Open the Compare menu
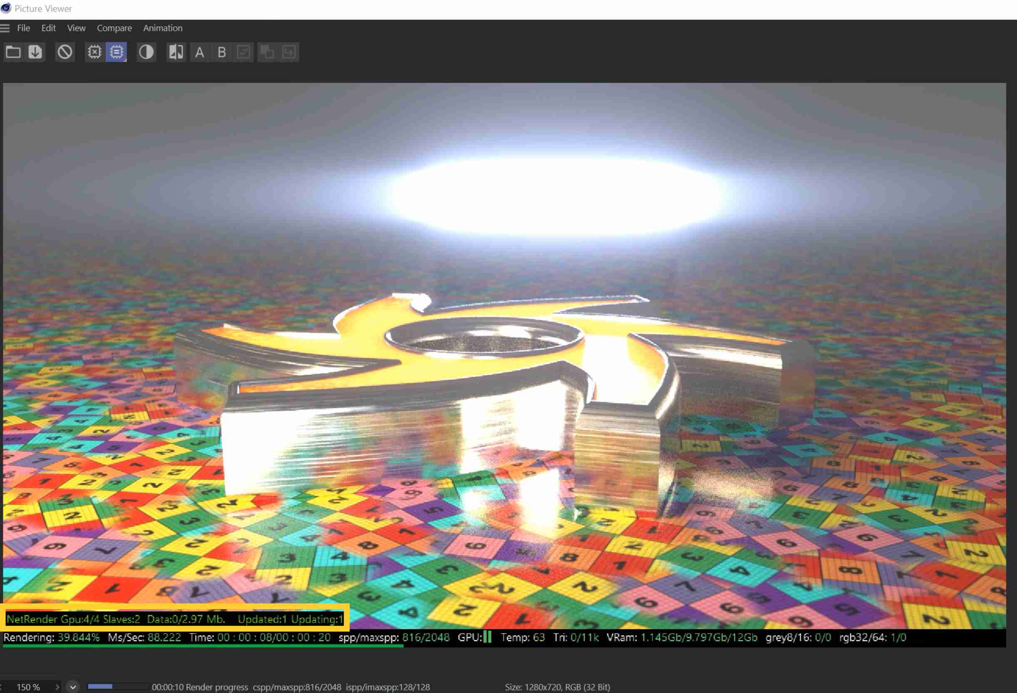The height and width of the screenshot is (693, 1017). (x=114, y=28)
